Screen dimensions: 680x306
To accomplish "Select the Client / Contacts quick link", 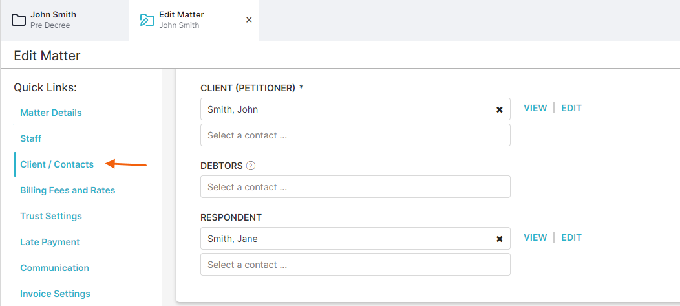I will pyautogui.click(x=57, y=164).
